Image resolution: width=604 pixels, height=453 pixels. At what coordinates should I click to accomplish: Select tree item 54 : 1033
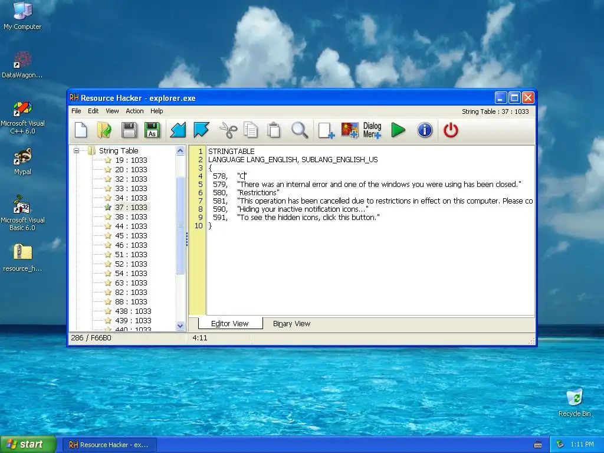click(x=131, y=274)
